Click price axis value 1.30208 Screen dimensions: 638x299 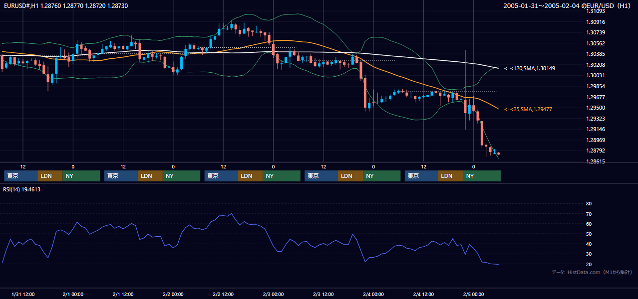[596, 65]
